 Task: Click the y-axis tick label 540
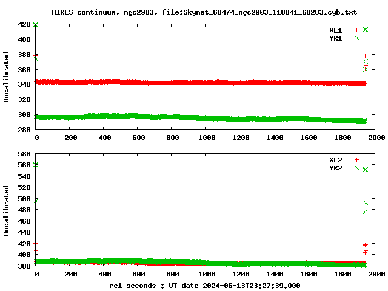(24, 176)
